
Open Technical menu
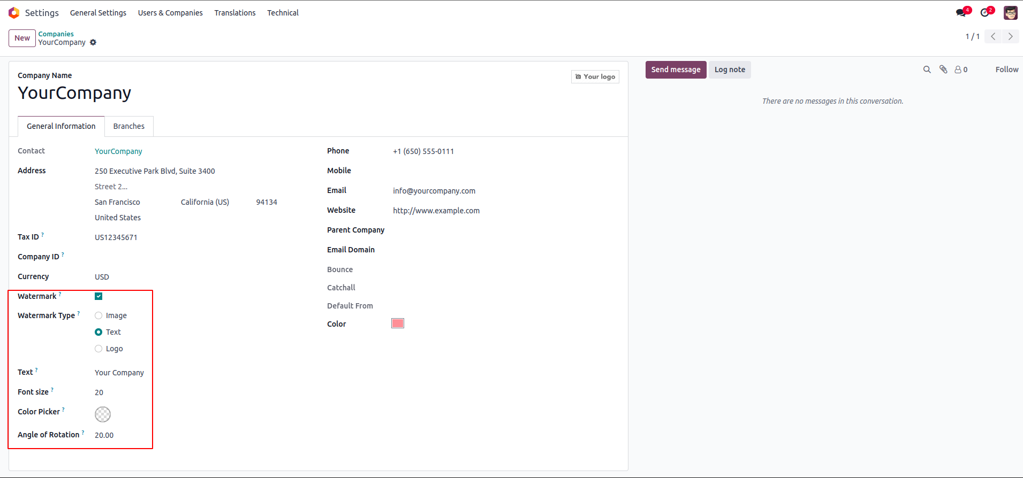(x=283, y=13)
